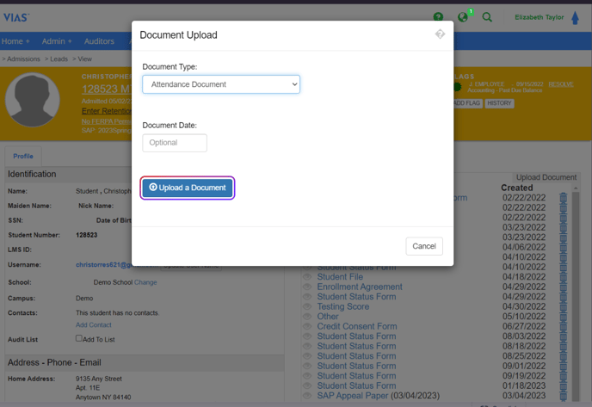Cancel the Document Upload dialog

click(424, 246)
